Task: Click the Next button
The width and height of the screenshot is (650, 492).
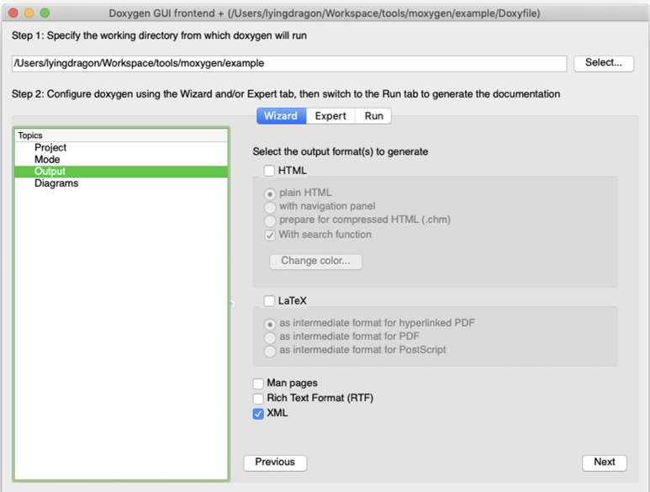Action: (x=605, y=463)
